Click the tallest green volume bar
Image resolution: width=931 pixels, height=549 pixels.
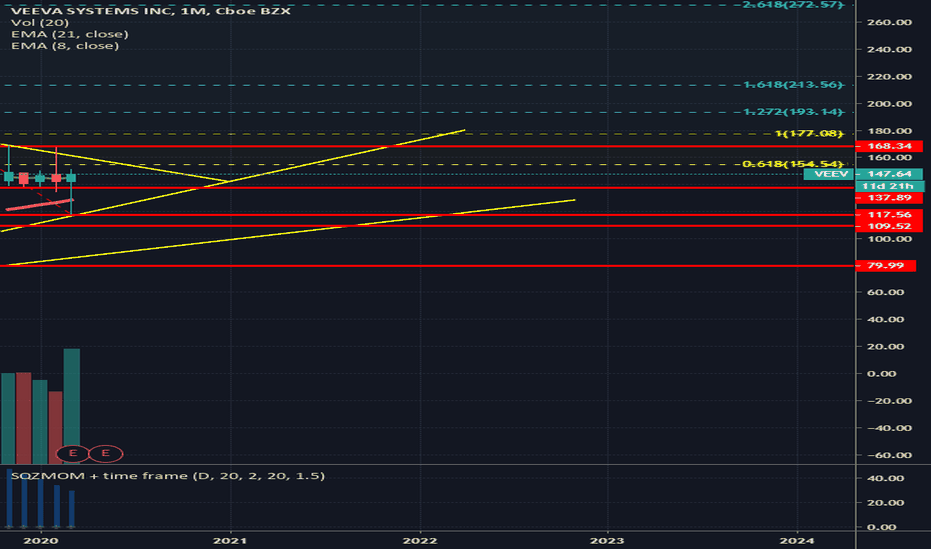click(71, 406)
